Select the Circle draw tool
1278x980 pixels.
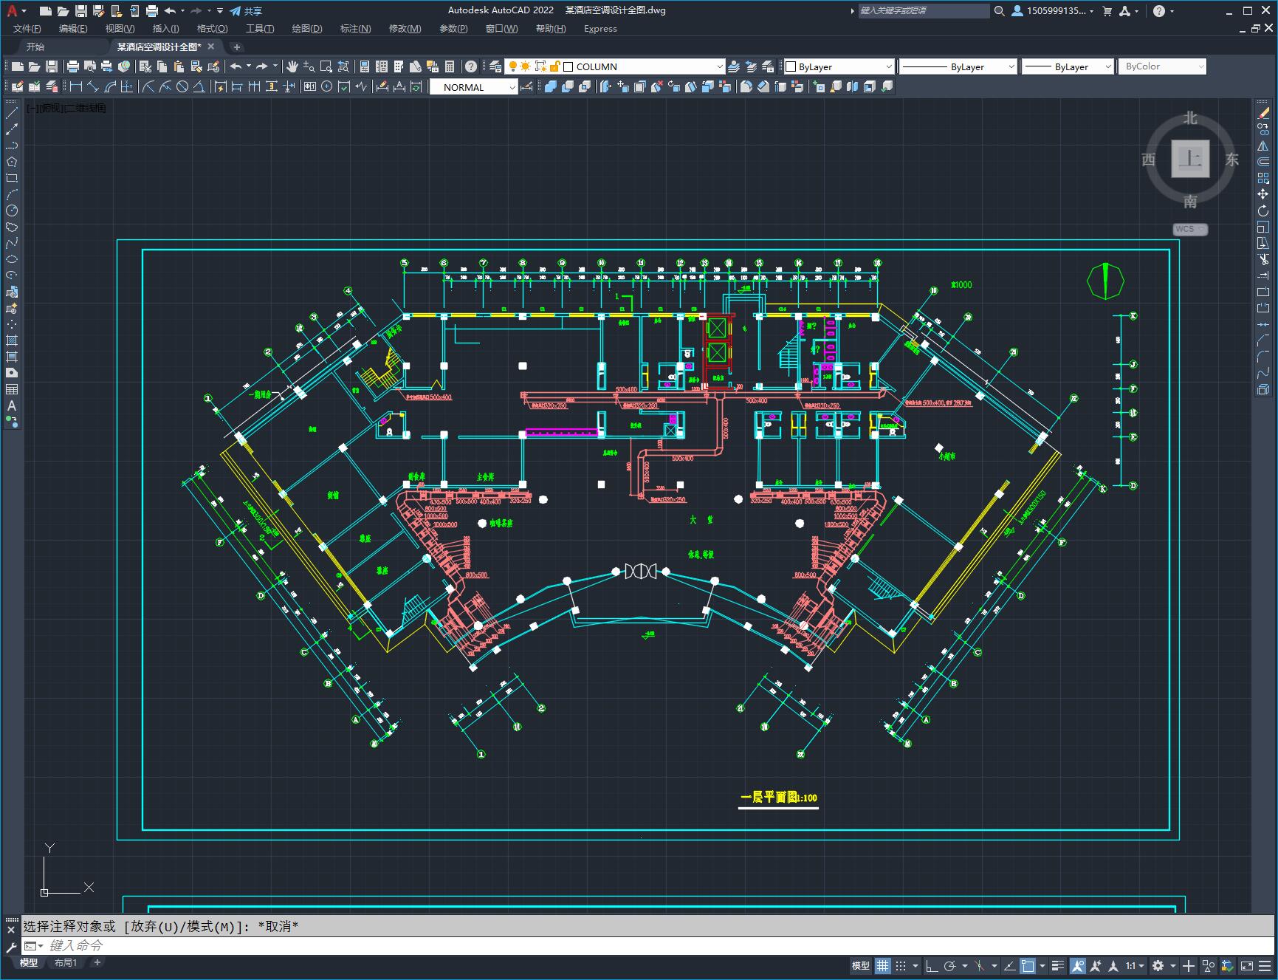pyautogui.click(x=12, y=210)
